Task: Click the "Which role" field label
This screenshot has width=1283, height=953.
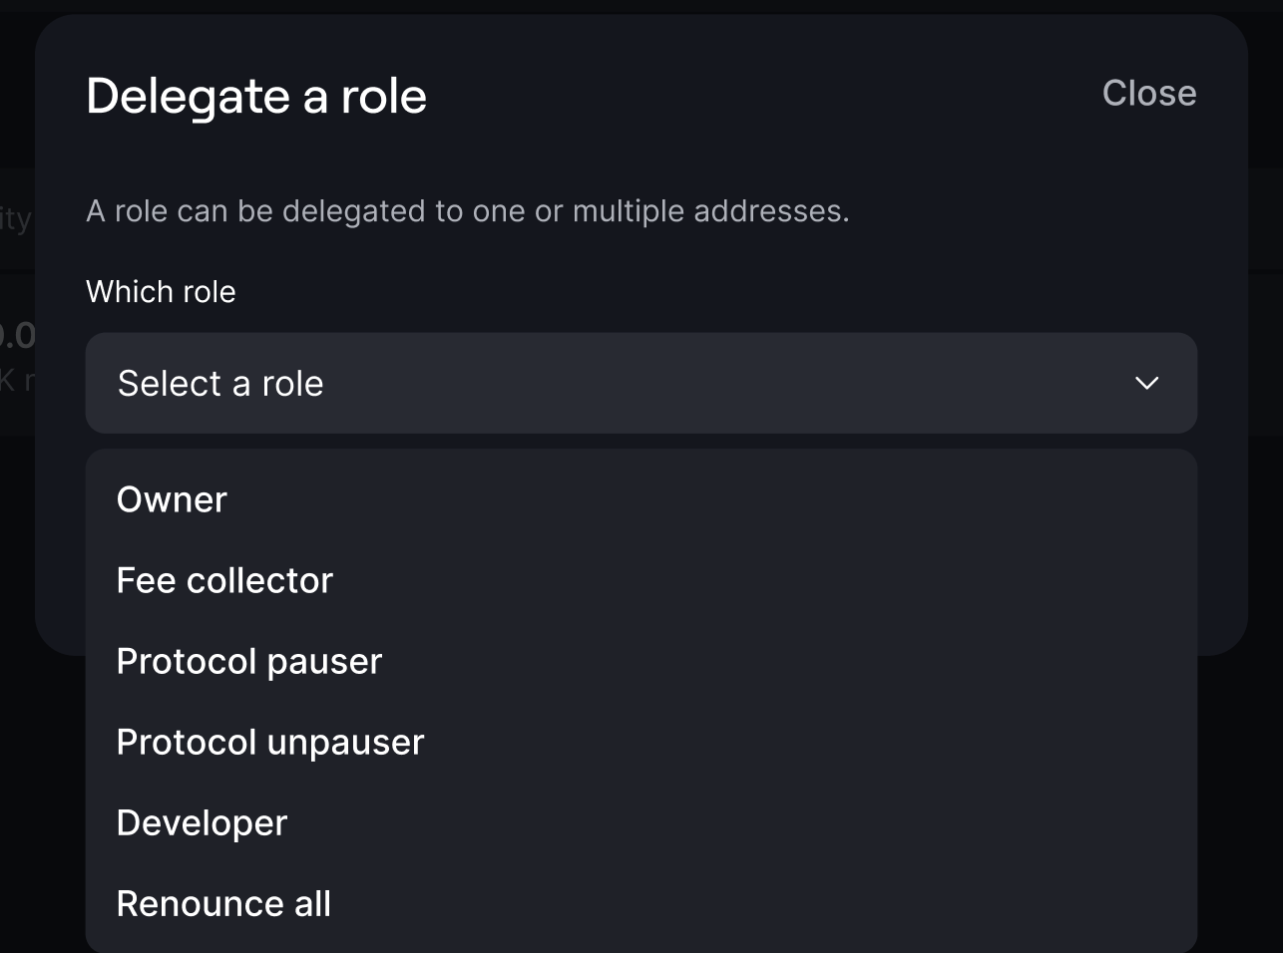Action: [x=161, y=292]
